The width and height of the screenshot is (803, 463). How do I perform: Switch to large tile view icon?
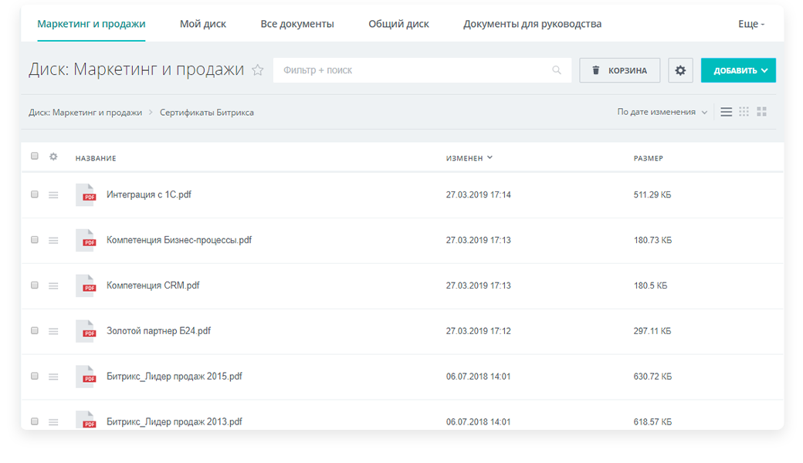tap(761, 112)
